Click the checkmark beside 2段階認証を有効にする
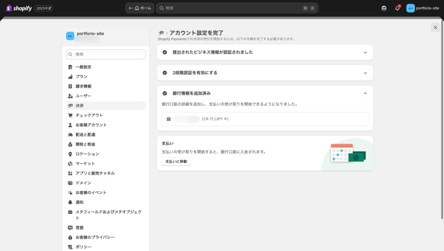Viewport: 444px width, 251px height. click(165, 73)
